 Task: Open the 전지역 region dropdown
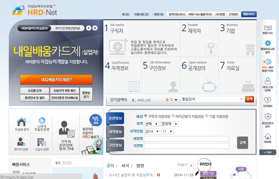click(x=169, y=124)
